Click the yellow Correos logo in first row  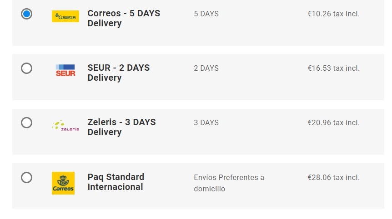65,16
